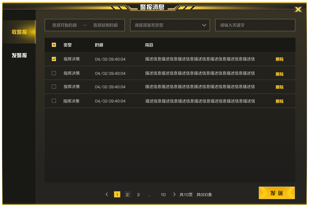Click 删除 in the first row
Image resolution: width=309 pixels, height=207 pixels.
click(x=280, y=59)
